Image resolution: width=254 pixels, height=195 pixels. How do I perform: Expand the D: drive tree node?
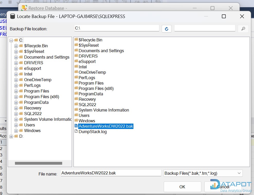[x=11, y=136]
